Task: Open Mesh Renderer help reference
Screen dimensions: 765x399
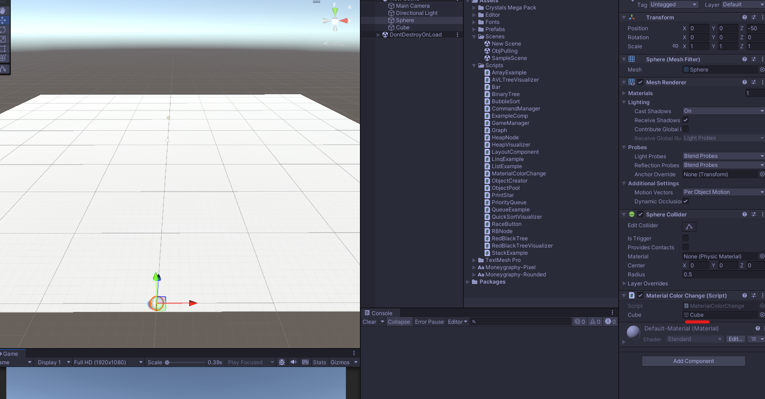Action: coord(745,83)
